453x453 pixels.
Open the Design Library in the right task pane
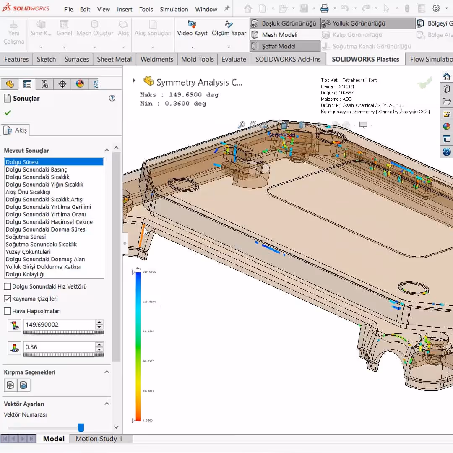446,89
